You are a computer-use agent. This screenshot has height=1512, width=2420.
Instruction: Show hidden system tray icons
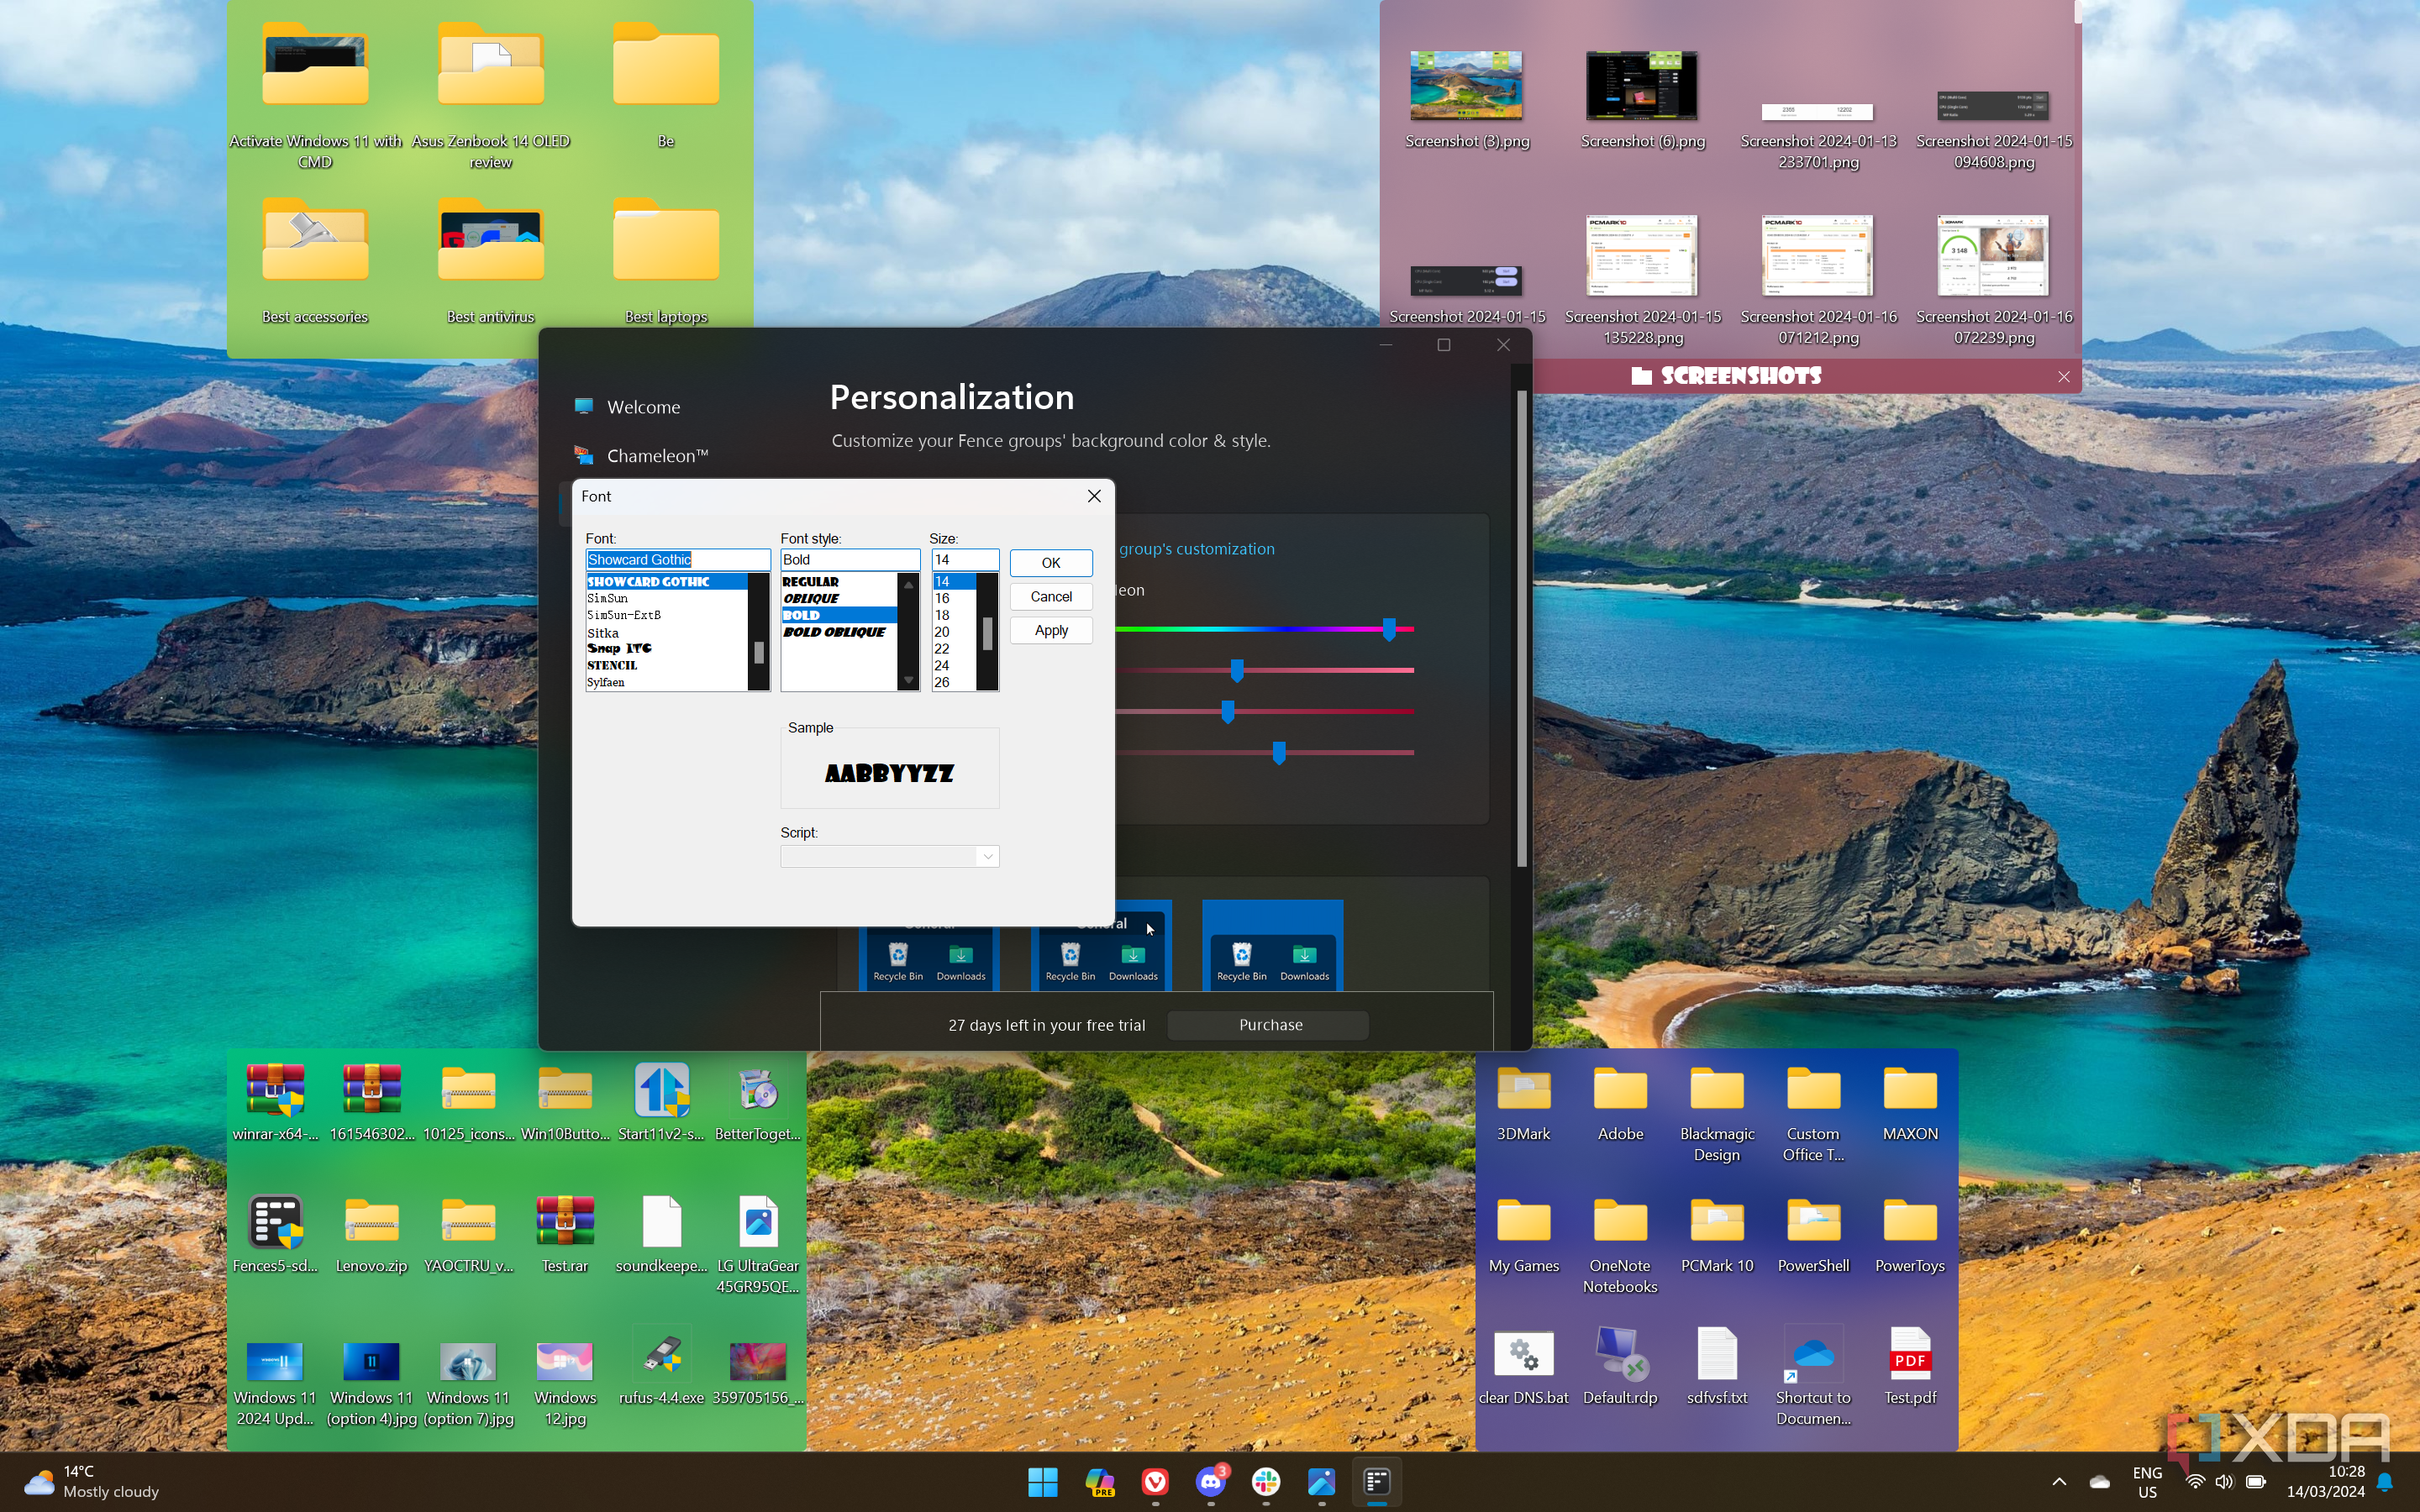(x=2058, y=1482)
